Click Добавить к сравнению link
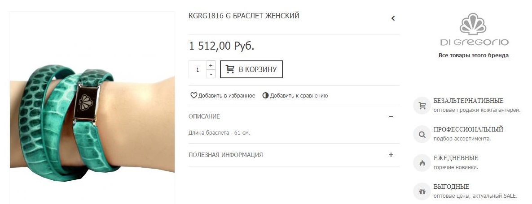The image size is (532, 204). 299,95
